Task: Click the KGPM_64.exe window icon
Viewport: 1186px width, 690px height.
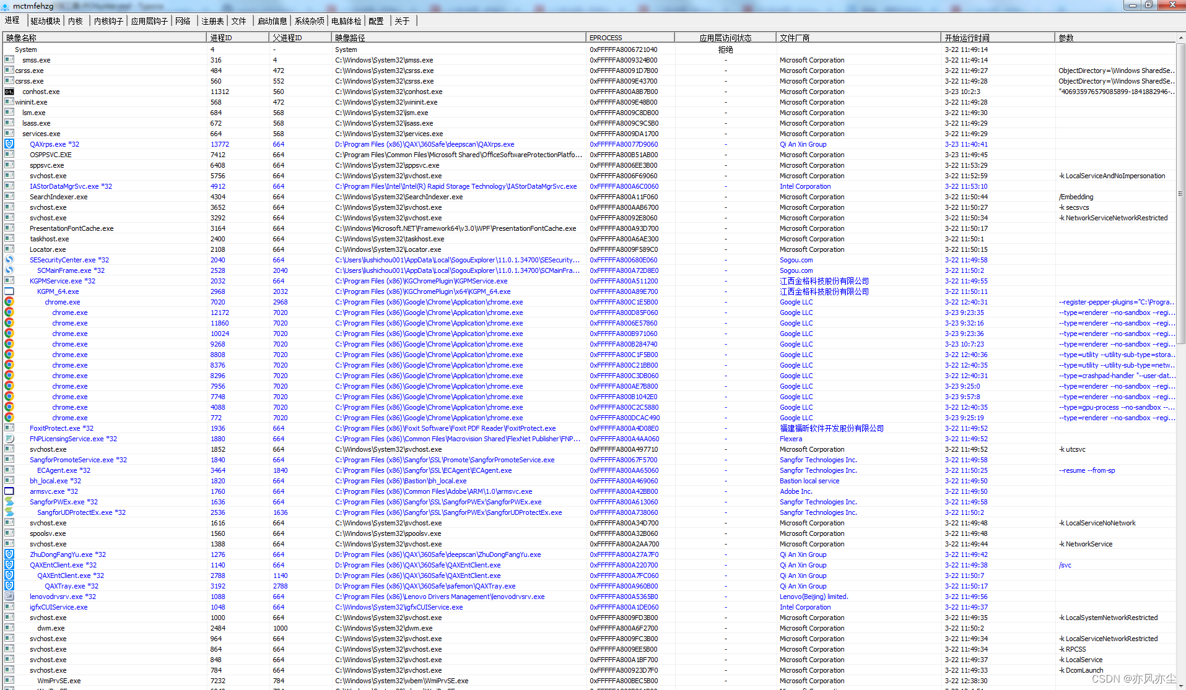Action: (9, 291)
